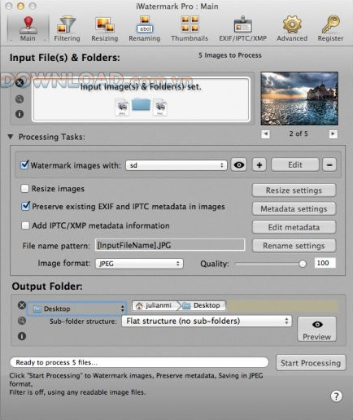Open the Image format JPEG dropdown
The width and height of the screenshot is (353, 420).
139,264
